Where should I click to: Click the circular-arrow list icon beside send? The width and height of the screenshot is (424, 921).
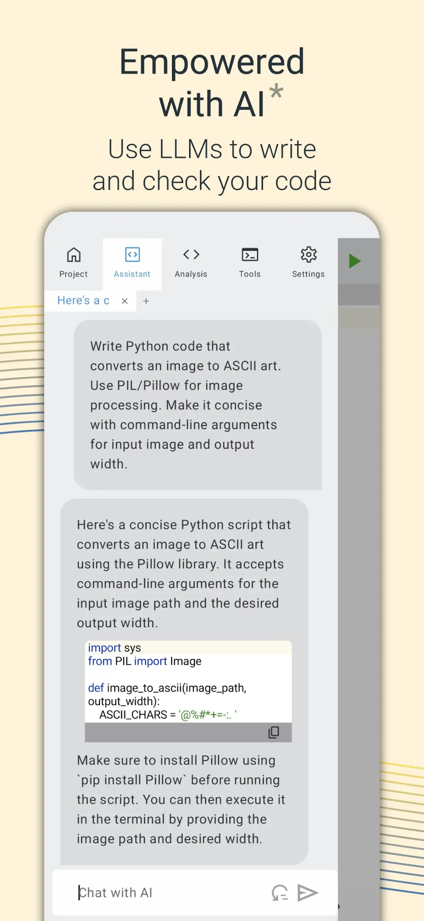pyautogui.click(x=280, y=893)
